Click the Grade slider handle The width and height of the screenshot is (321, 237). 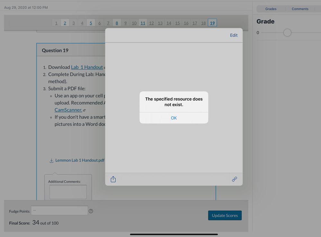point(287,33)
